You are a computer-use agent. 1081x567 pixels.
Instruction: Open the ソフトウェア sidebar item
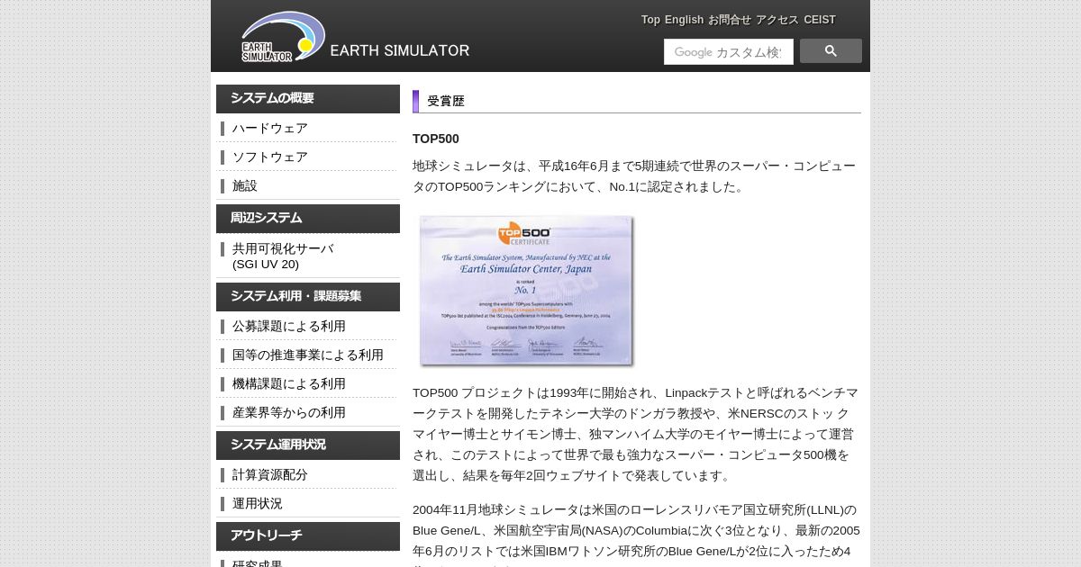click(x=270, y=157)
